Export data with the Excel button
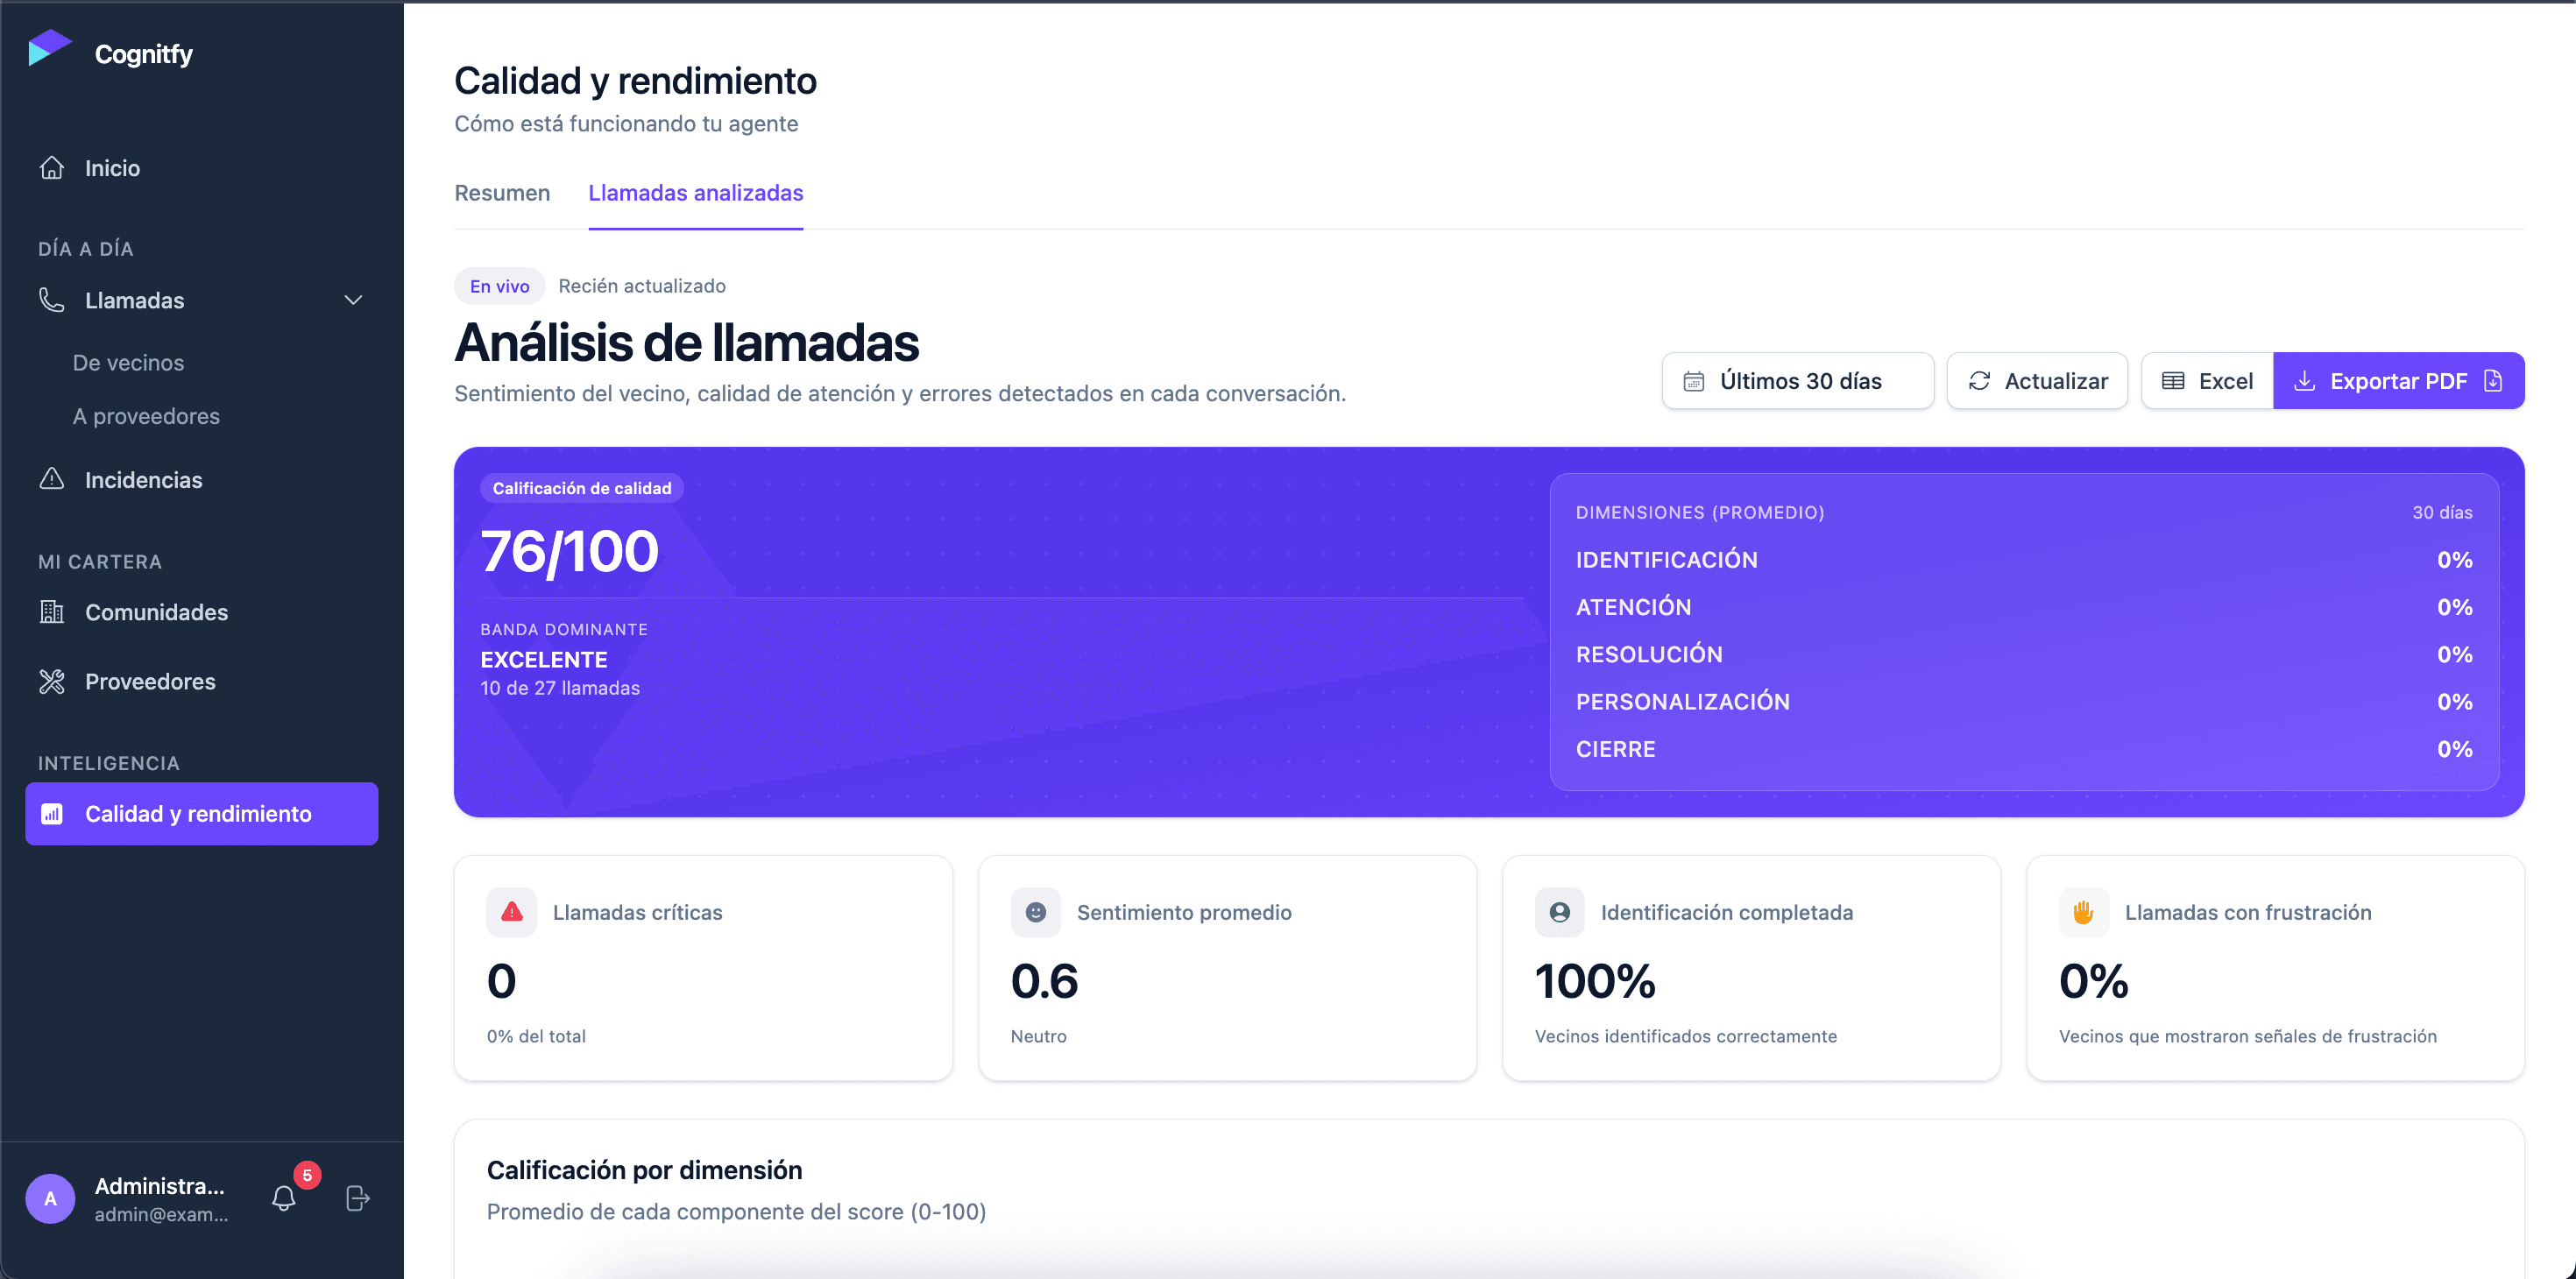This screenshot has height=1279, width=2576. (2207, 381)
